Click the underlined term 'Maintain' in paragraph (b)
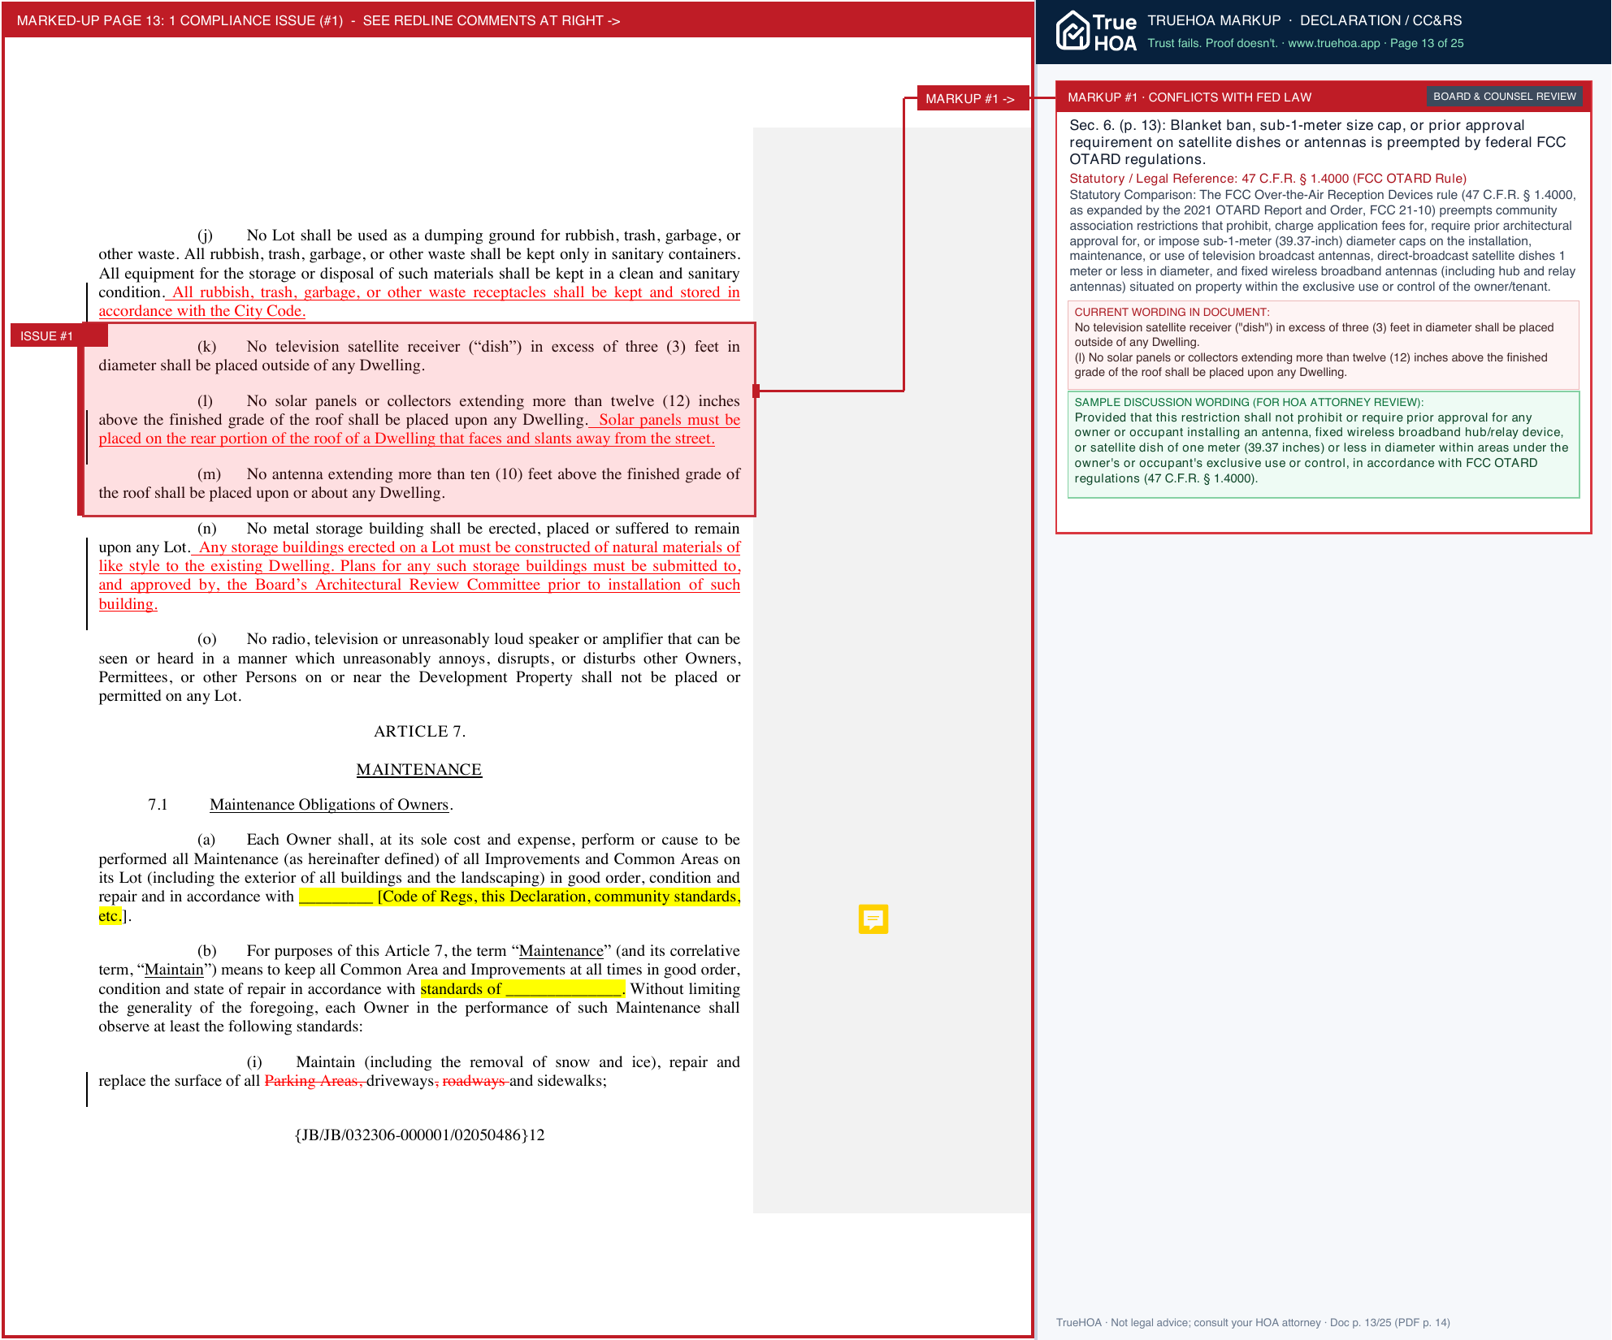 (174, 969)
